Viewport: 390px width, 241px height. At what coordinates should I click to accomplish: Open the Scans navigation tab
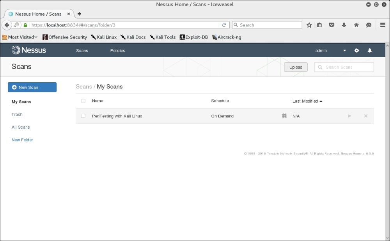tap(82, 50)
